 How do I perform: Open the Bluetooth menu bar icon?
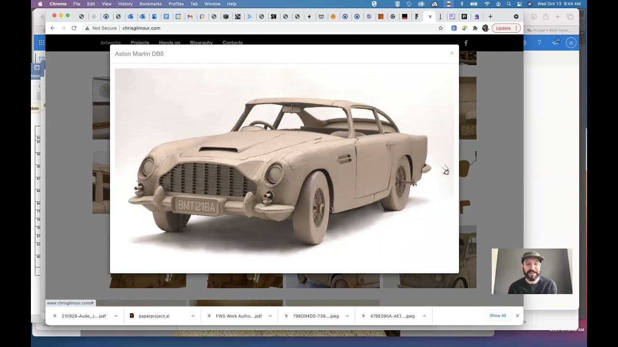462,4
